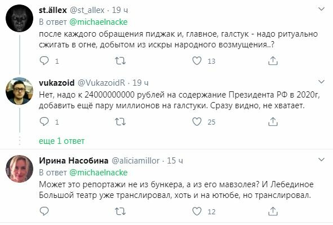
Task: Open the @michaelnacke mention in Ирина Насобина's tweet
Action: [x=99, y=173]
